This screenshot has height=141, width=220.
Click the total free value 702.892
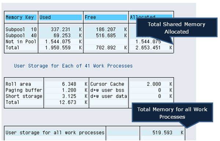[x=106, y=48]
